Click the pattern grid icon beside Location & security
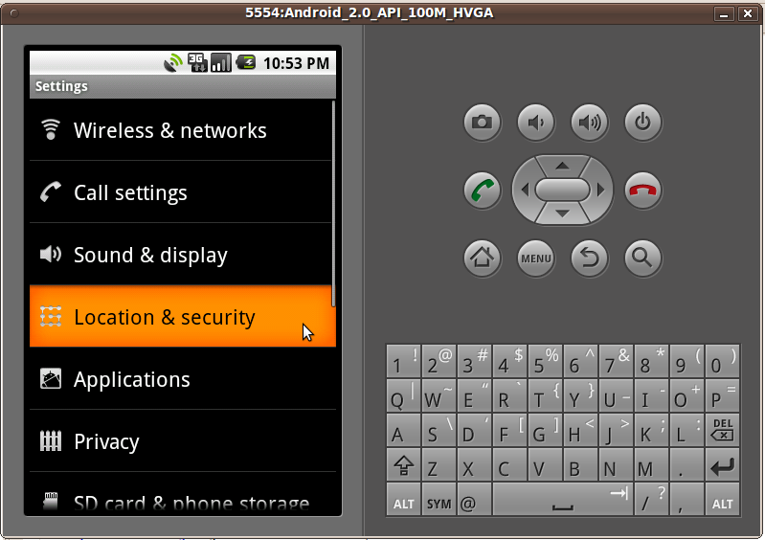The height and width of the screenshot is (540, 765). point(50,316)
